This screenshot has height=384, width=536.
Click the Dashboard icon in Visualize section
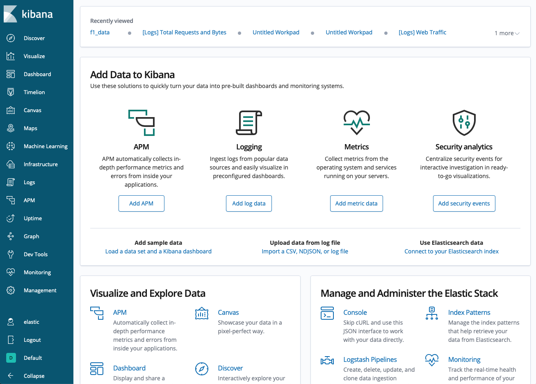[x=97, y=368]
